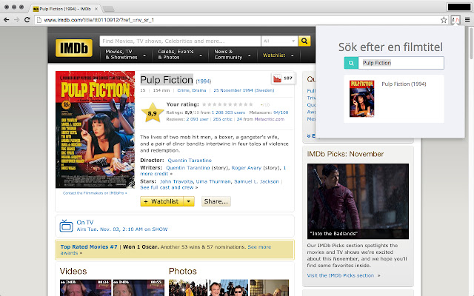Click See more awards link
Viewport: 474px width, 296px height.
click(x=259, y=246)
